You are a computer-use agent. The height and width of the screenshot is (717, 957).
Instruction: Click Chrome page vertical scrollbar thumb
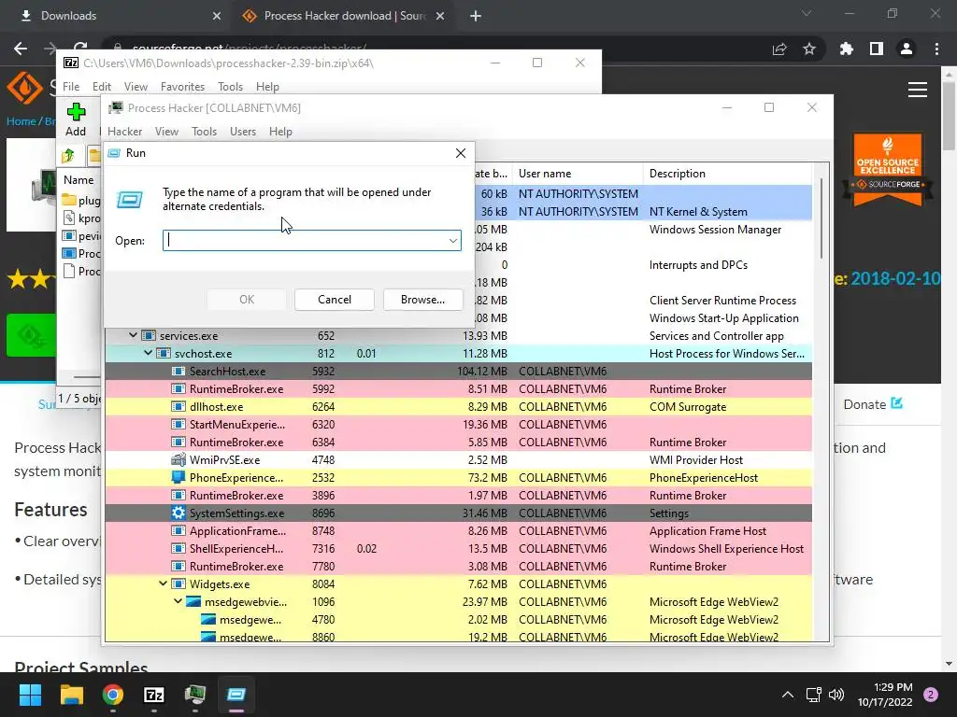pyautogui.click(x=949, y=115)
